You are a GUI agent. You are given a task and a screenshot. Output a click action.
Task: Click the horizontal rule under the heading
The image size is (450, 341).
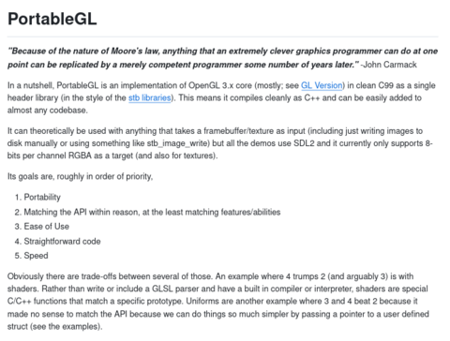pyautogui.click(x=223, y=37)
